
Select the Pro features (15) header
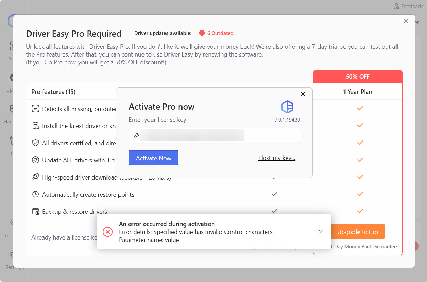tap(53, 92)
